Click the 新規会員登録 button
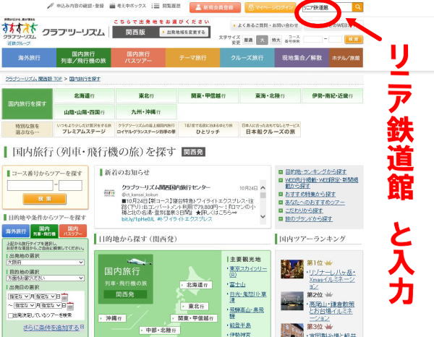Screen dimensions: 434x337 click(x=216, y=7)
